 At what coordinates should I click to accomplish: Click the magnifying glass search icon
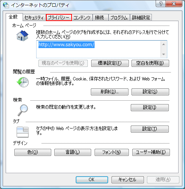coord(23,110)
